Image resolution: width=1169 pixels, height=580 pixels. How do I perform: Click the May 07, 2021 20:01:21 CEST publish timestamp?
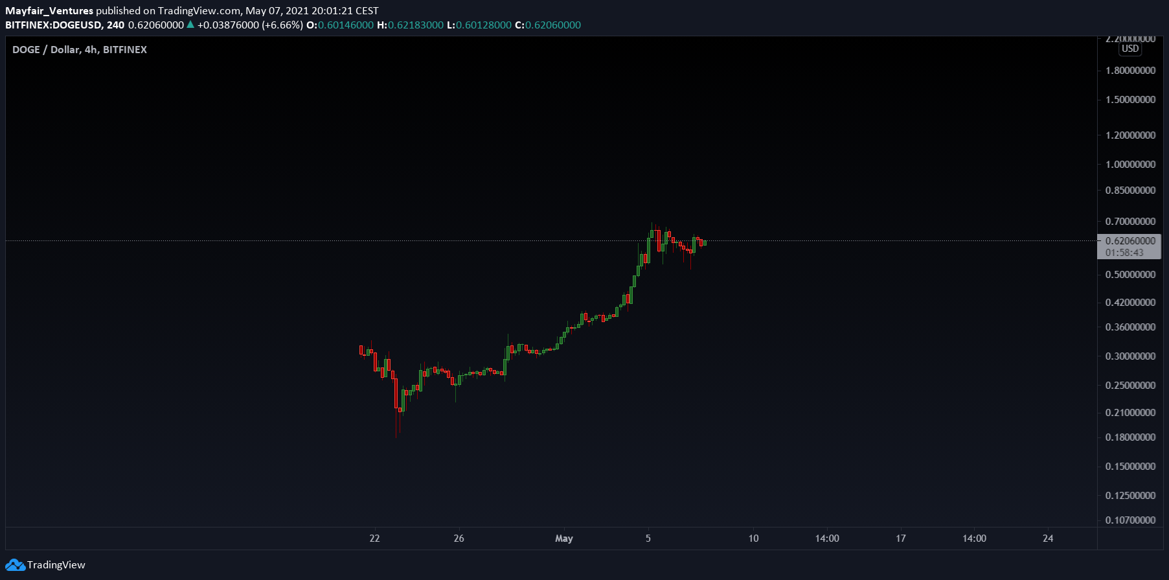point(312,10)
